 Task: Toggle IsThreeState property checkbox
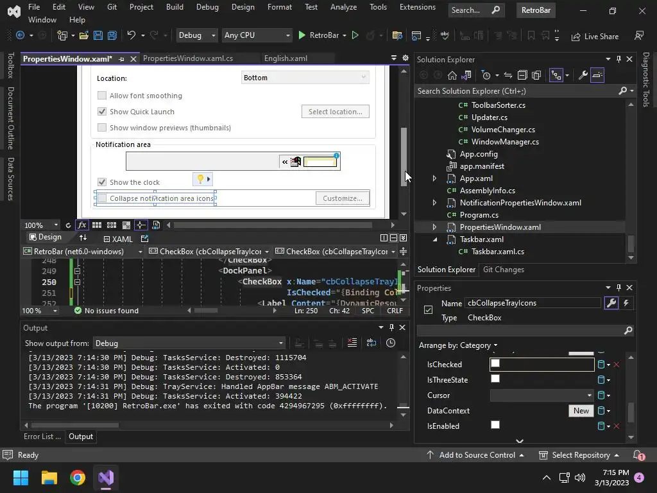[x=495, y=379]
